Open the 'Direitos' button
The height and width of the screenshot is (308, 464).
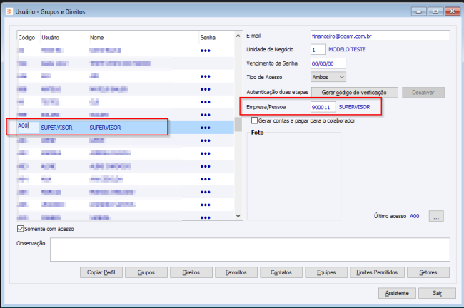coord(191,272)
